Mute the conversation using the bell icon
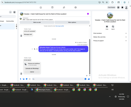 point(107,26)
